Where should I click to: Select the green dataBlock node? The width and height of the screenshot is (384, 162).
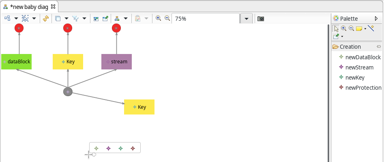coord(16,62)
